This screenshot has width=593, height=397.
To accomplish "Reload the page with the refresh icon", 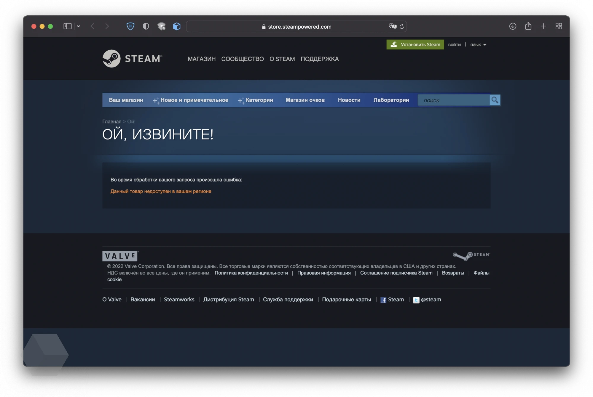I will 402,26.
